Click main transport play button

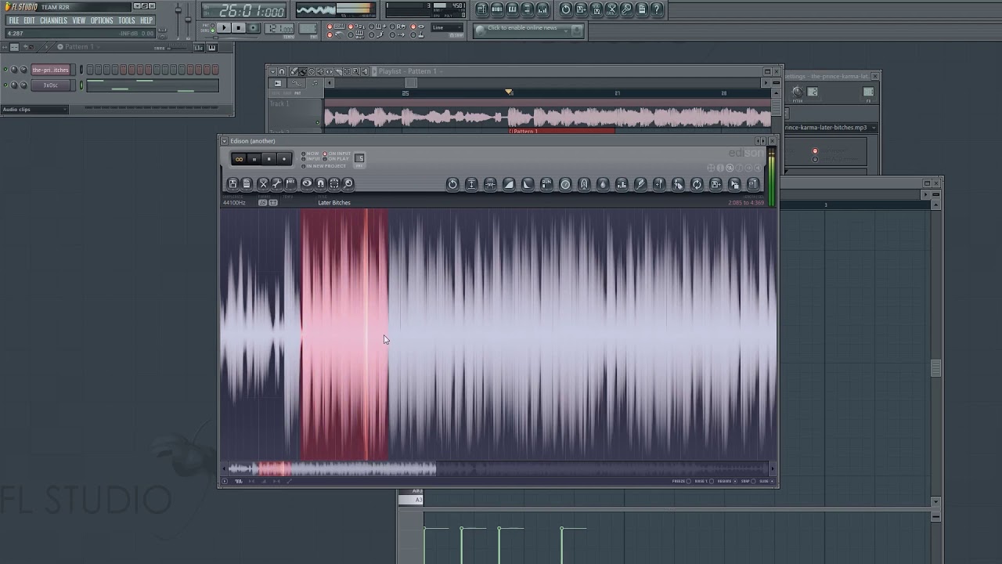(225, 27)
